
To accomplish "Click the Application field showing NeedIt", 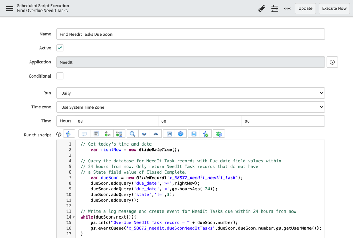I will tap(191, 62).
